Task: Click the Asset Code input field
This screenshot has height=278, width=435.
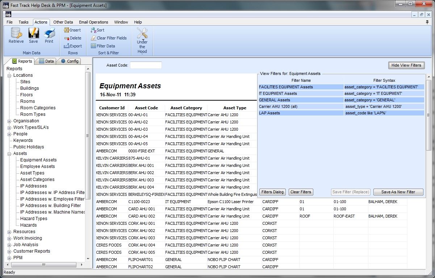Action: (x=146, y=65)
